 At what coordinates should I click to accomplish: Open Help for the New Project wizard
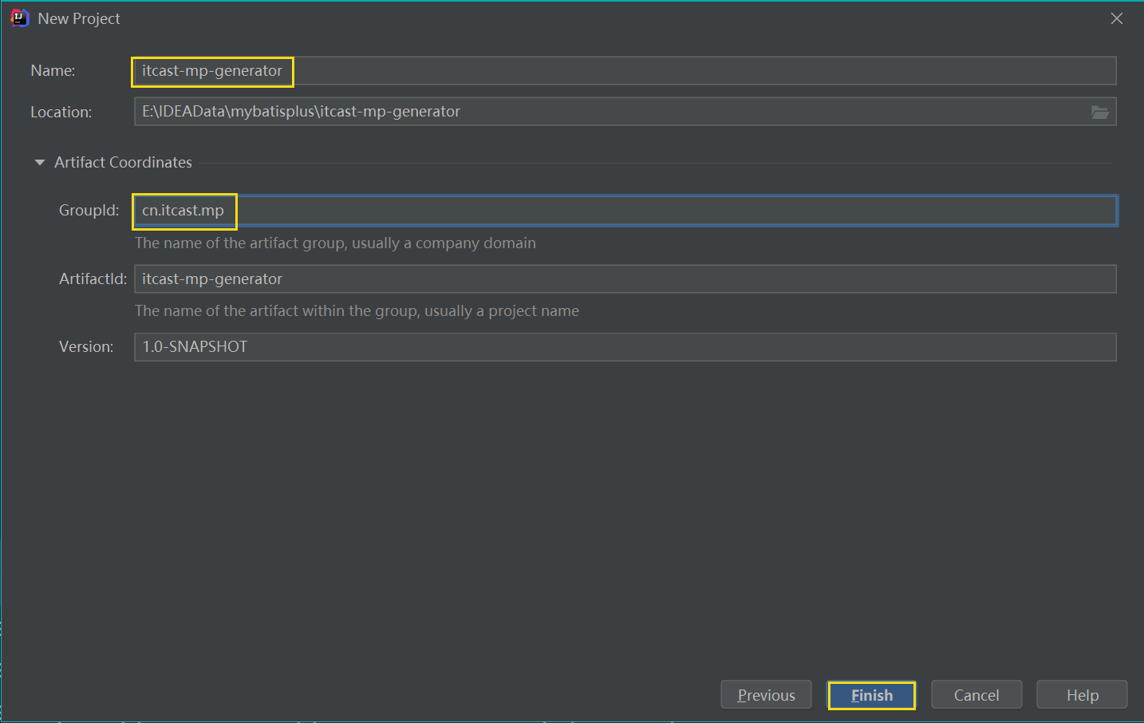1082,695
